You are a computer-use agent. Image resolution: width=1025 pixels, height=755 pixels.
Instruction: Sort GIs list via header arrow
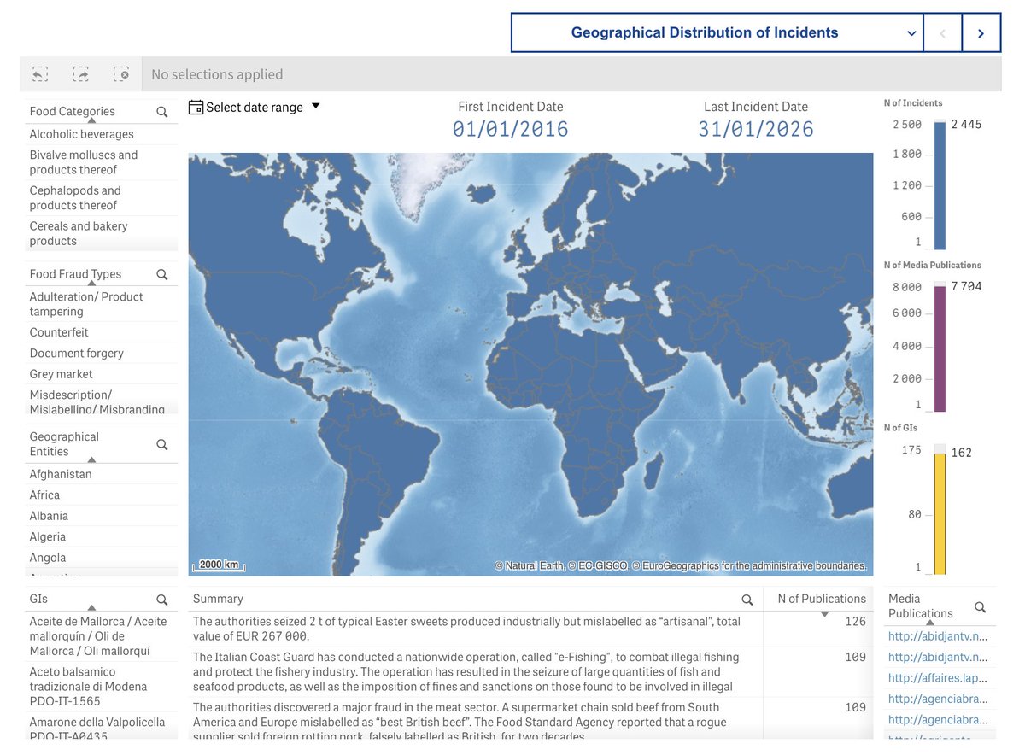tap(91, 608)
